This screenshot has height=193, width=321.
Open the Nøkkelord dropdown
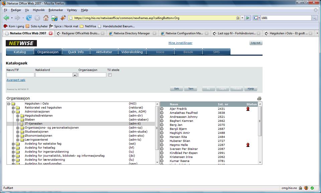coord(75,75)
